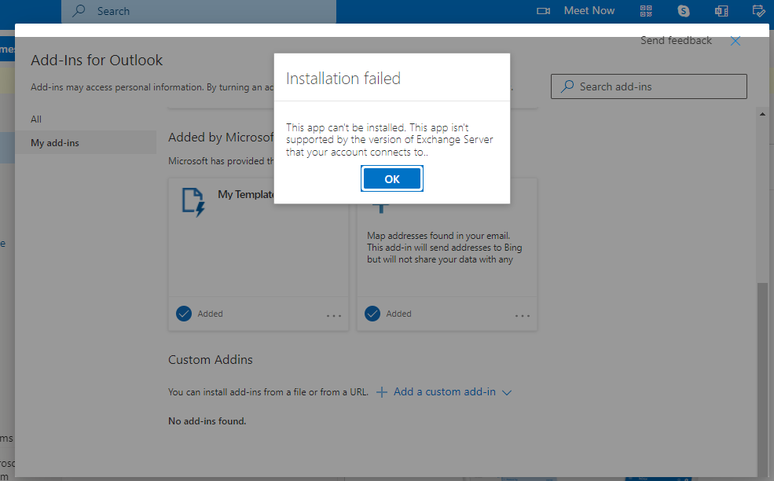
Task: Switch to the All add-ins tab
Action: tap(35, 119)
